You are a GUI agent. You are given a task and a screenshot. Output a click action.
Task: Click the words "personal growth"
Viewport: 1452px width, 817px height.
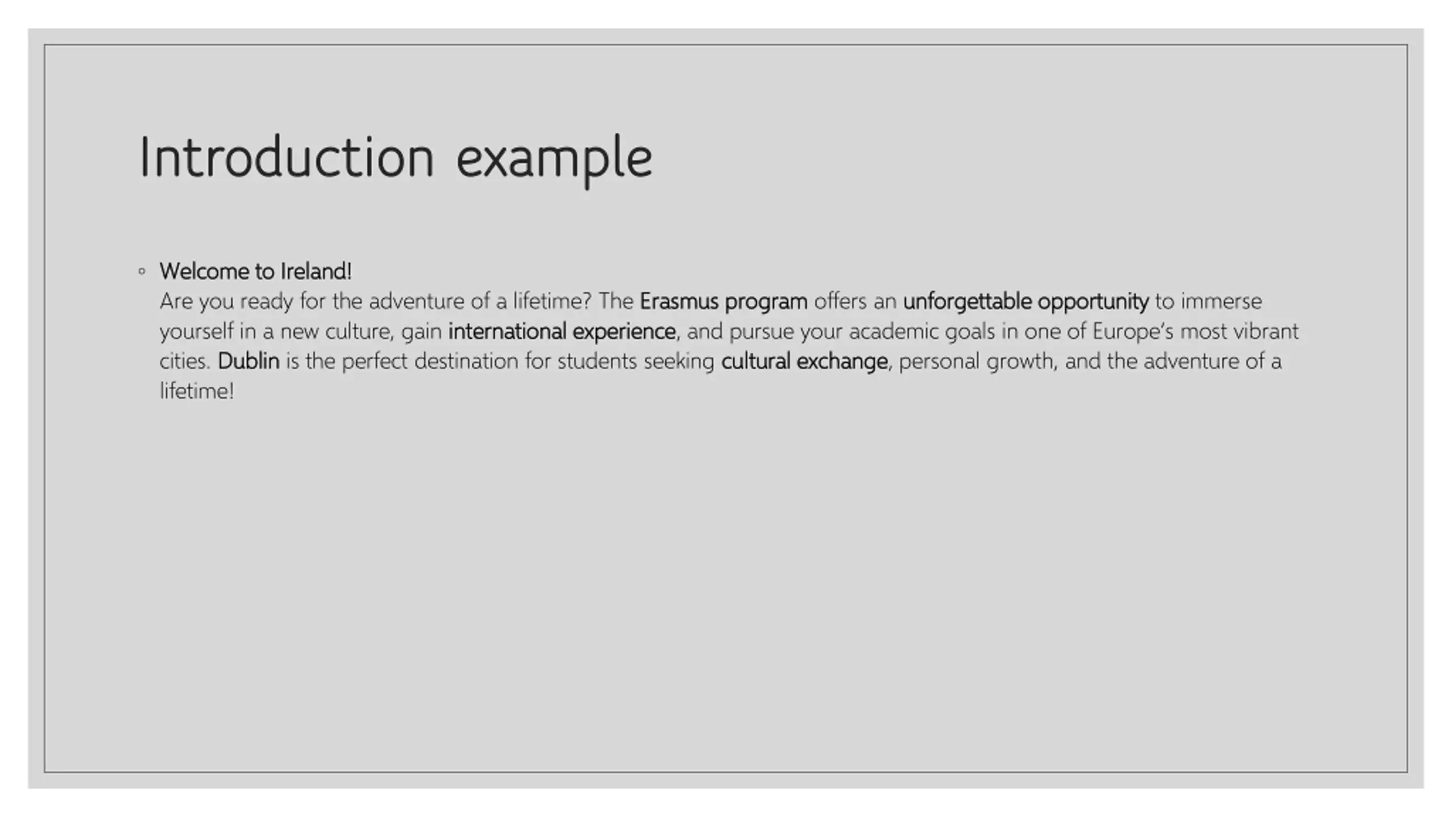point(976,361)
